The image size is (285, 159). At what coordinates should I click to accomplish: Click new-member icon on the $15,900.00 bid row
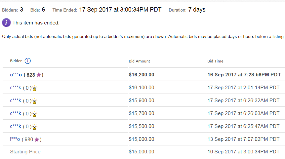(34, 101)
